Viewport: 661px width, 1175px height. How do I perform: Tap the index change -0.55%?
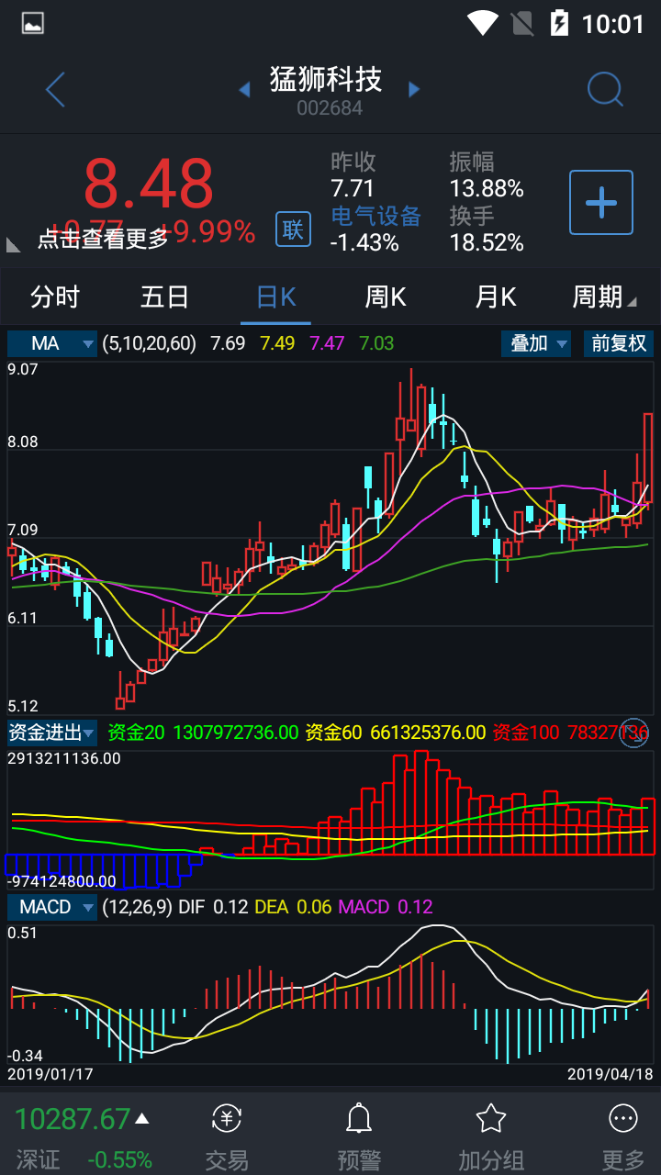click(x=120, y=1159)
